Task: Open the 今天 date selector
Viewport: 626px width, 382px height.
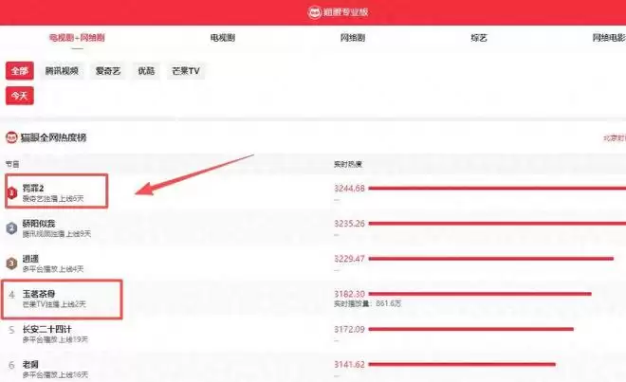Action: 20,96
